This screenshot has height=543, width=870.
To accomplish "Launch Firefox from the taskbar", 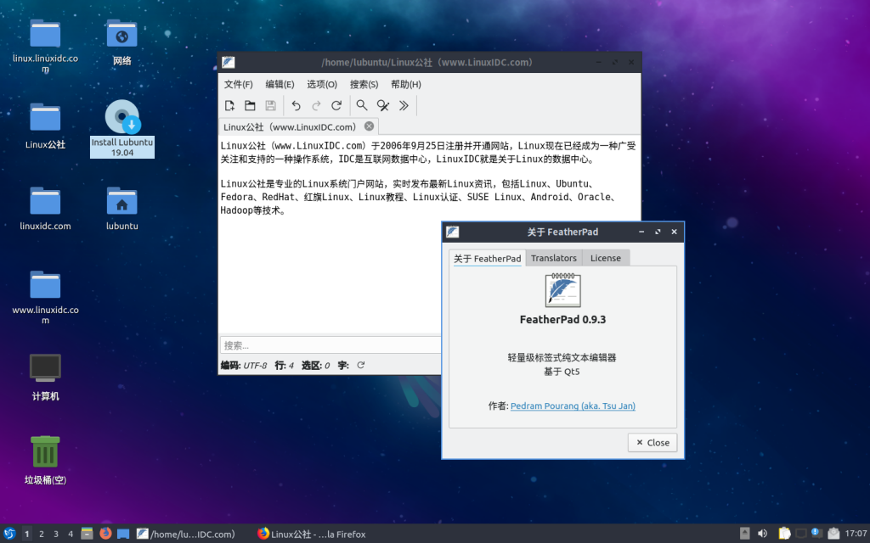I will pyautogui.click(x=105, y=534).
